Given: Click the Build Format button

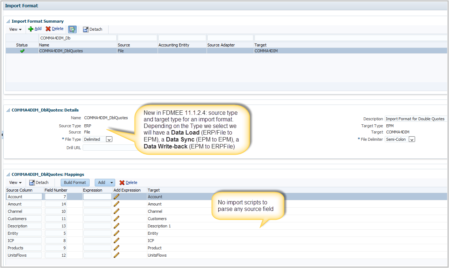Looking at the screenshot, I should 75,182.
